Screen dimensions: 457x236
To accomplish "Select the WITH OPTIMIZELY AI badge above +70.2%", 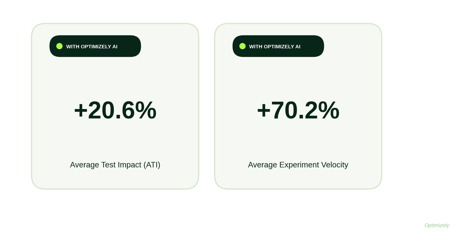I will click(278, 46).
